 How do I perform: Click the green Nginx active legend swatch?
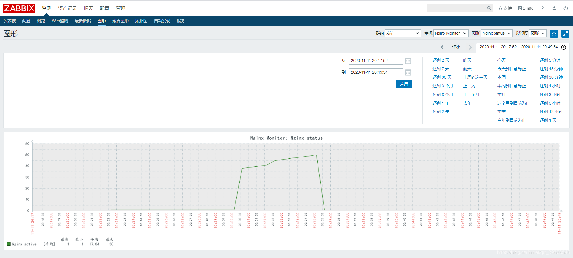[x=9, y=244]
